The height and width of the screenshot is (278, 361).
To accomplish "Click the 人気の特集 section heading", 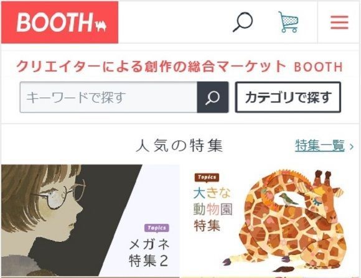I will [179, 146].
